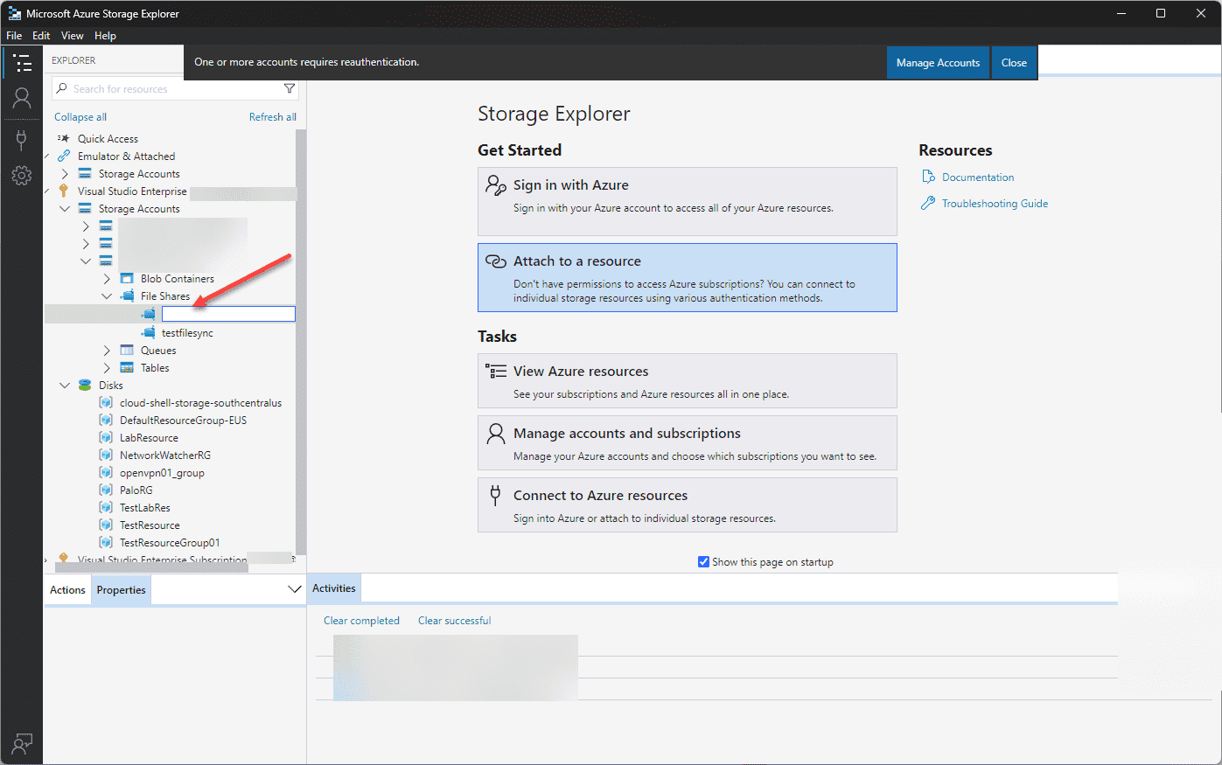Collapse the File Shares node

pyautogui.click(x=107, y=296)
